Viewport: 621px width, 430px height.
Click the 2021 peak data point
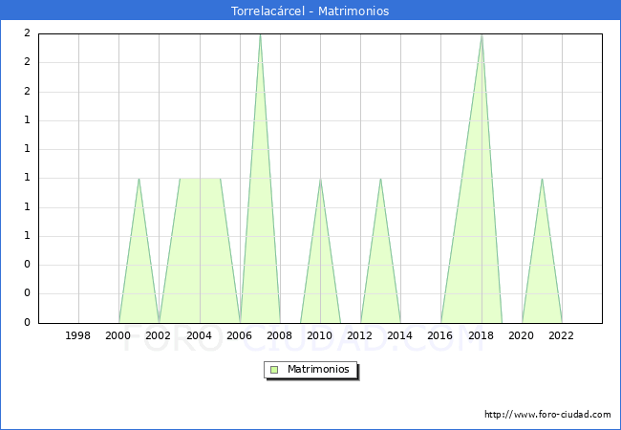coord(542,179)
